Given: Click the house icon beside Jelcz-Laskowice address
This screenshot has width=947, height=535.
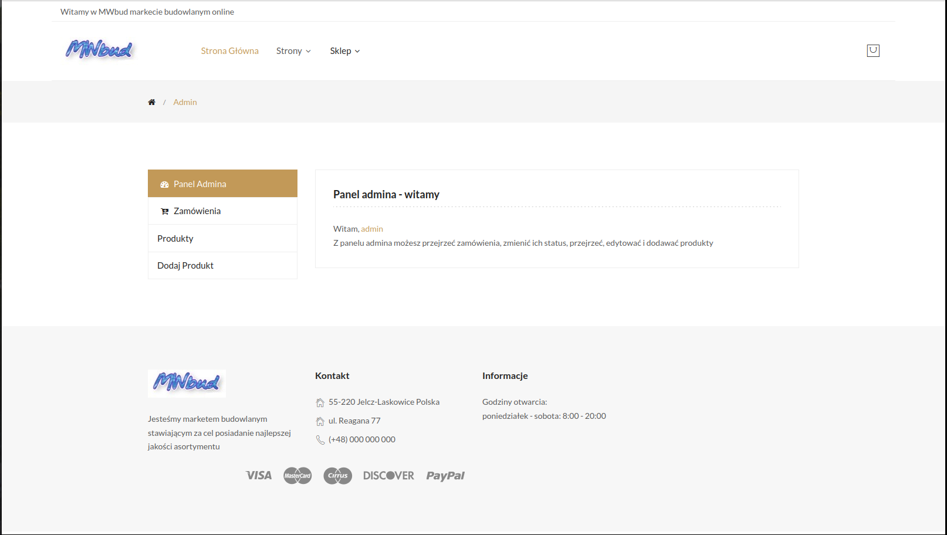Looking at the screenshot, I should point(320,402).
